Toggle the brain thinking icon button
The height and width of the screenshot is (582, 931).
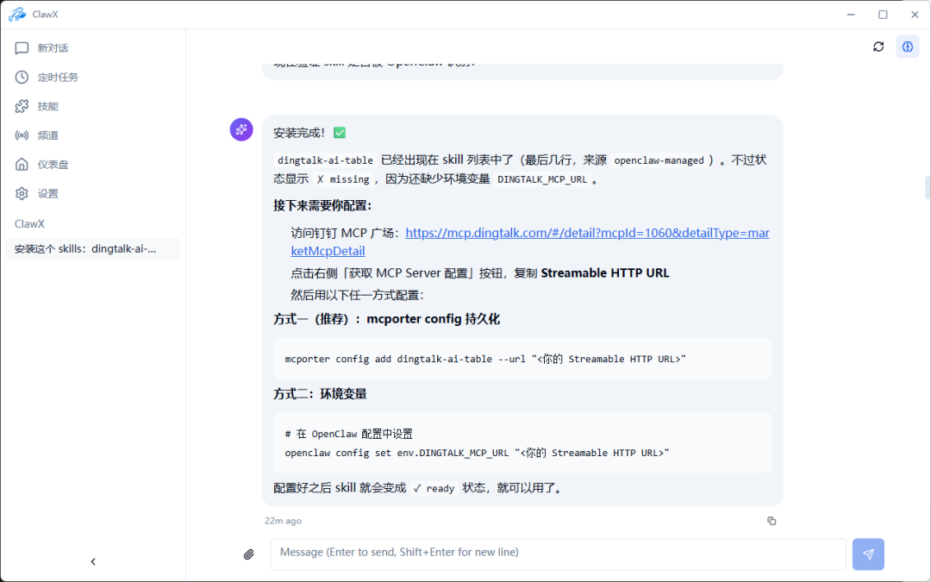(x=908, y=47)
